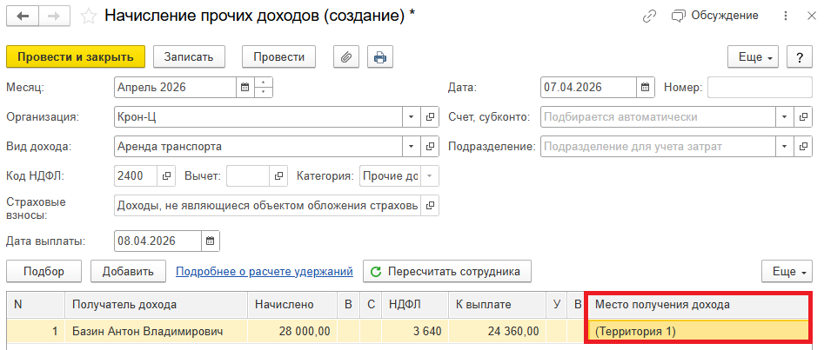Open Подробнее о расчете удержаний link

pyautogui.click(x=264, y=272)
